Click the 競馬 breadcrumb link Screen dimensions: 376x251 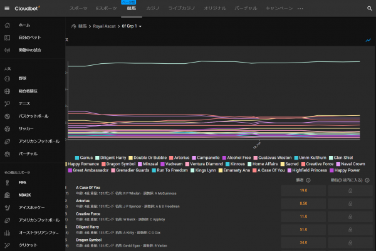coord(82,26)
